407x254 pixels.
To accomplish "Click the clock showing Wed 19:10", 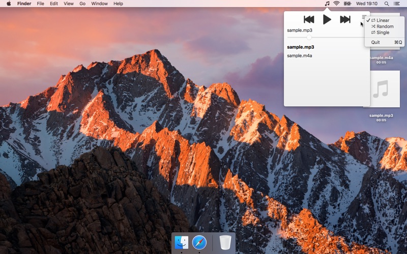I will coord(367,4).
